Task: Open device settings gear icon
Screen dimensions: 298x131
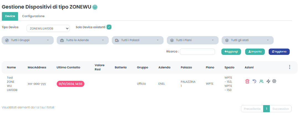Action: click(x=274, y=81)
